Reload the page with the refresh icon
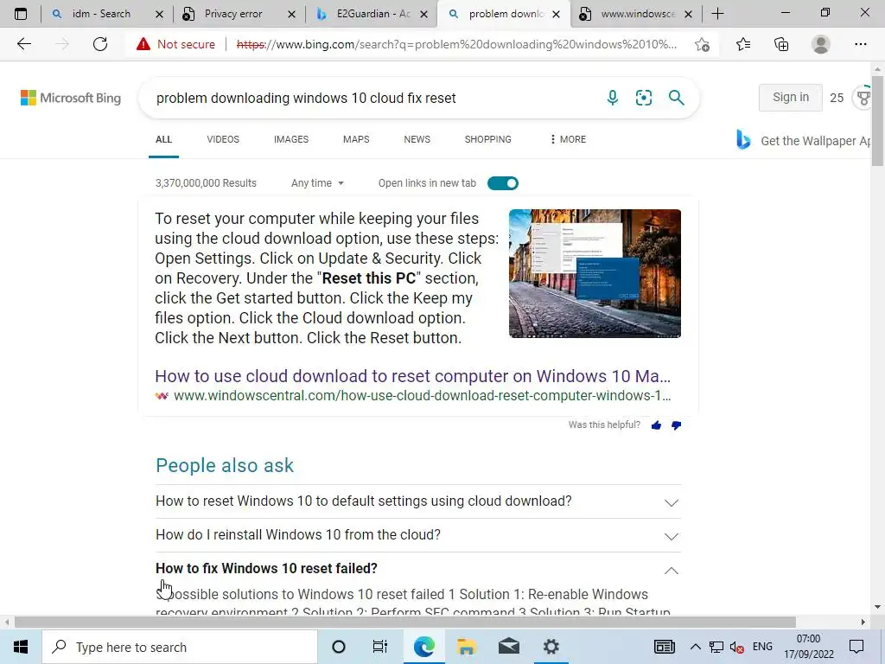This screenshot has width=885, height=664. point(100,44)
